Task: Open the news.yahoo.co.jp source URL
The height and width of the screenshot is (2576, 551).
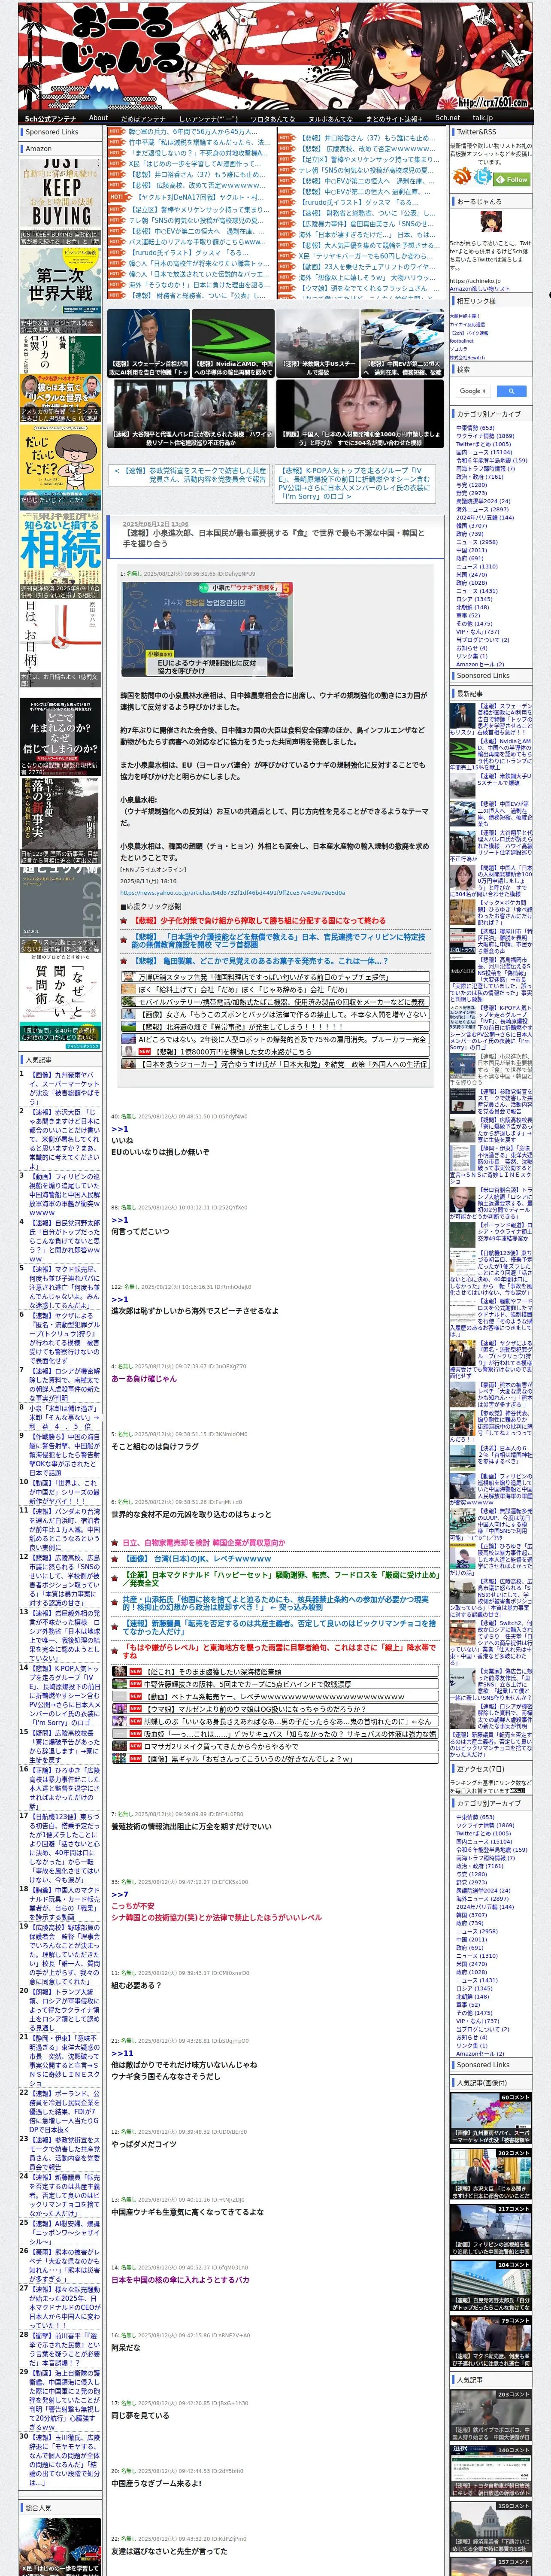Action: point(232,892)
